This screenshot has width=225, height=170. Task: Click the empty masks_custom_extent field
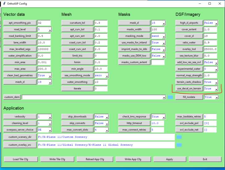click(x=158, y=62)
